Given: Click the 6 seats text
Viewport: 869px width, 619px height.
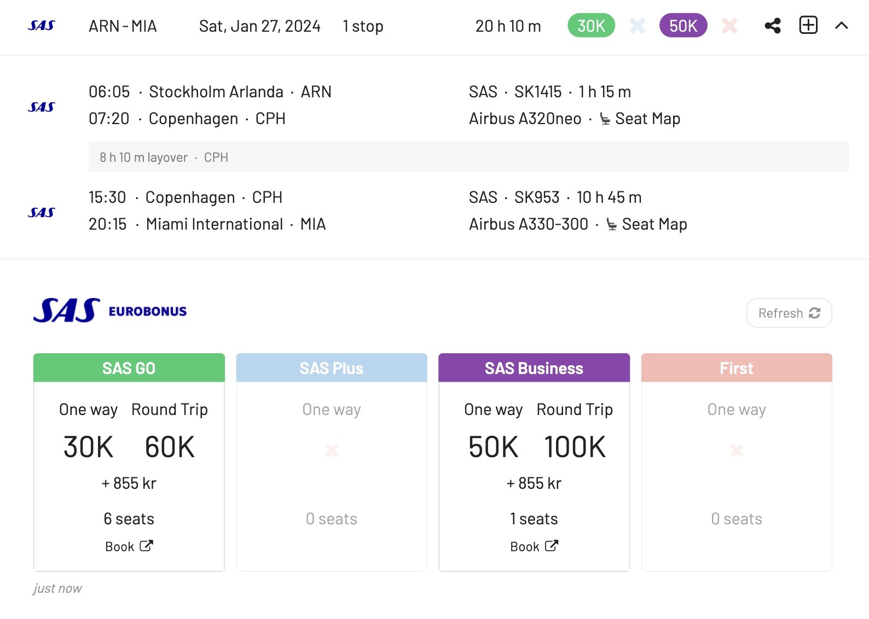Looking at the screenshot, I should 129,519.
